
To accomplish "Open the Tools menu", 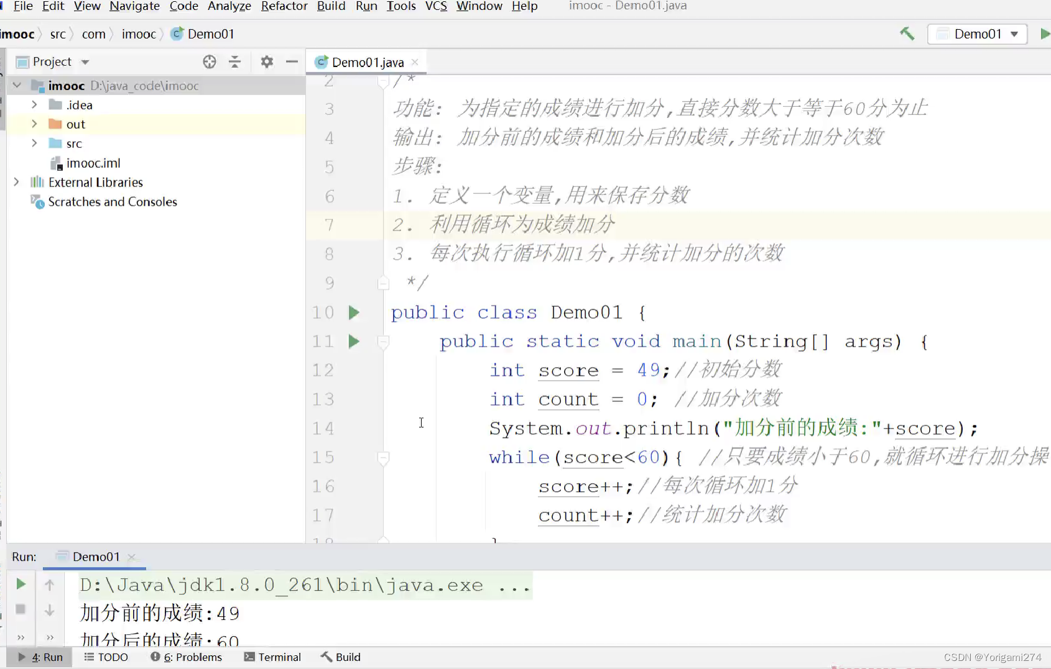I will click(x=401, y=6).
